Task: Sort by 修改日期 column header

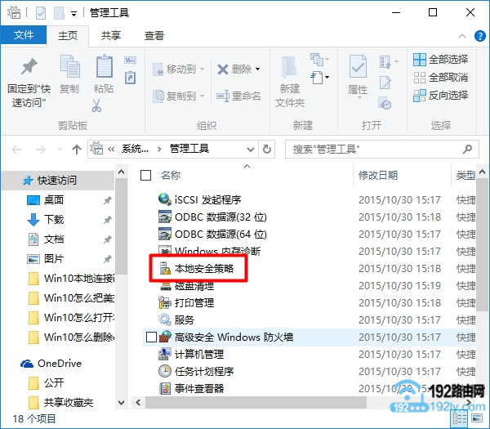Action: click(378, 176)
